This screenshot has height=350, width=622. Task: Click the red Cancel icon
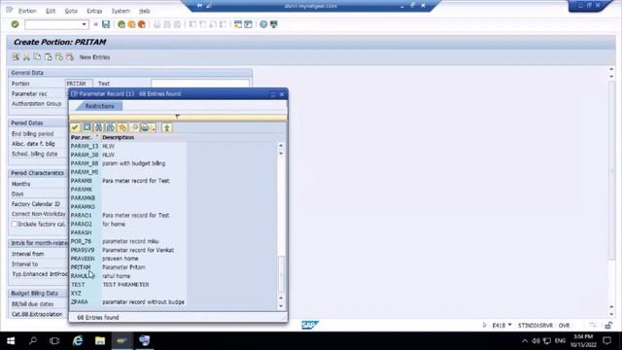coord(141,24)
